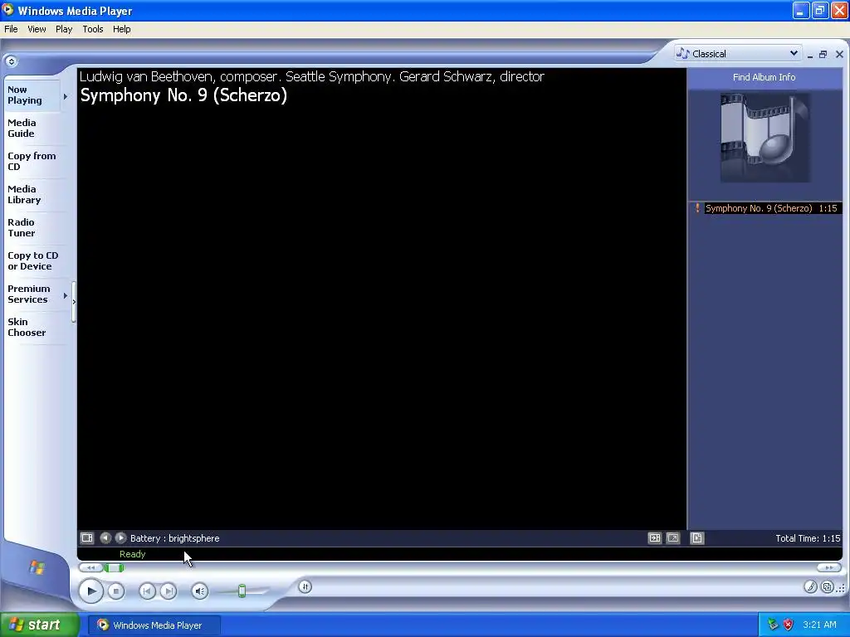Expand the Now Playing arrow submenu
Image resolution: width=850 pixels, height=637 pixels.
66,96
